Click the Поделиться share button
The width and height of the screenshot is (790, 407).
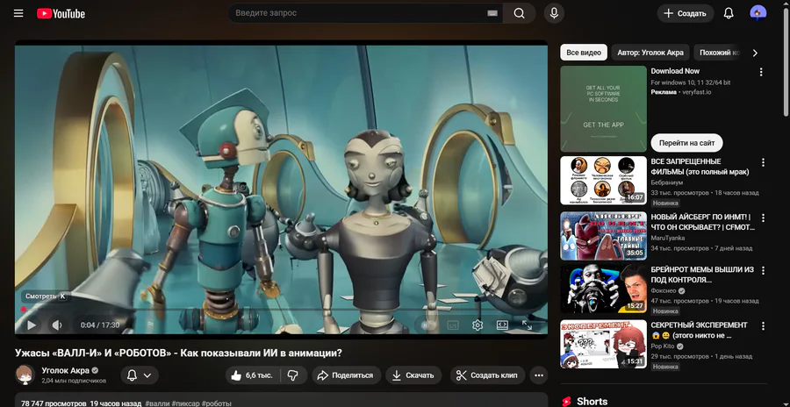point(346,375)
